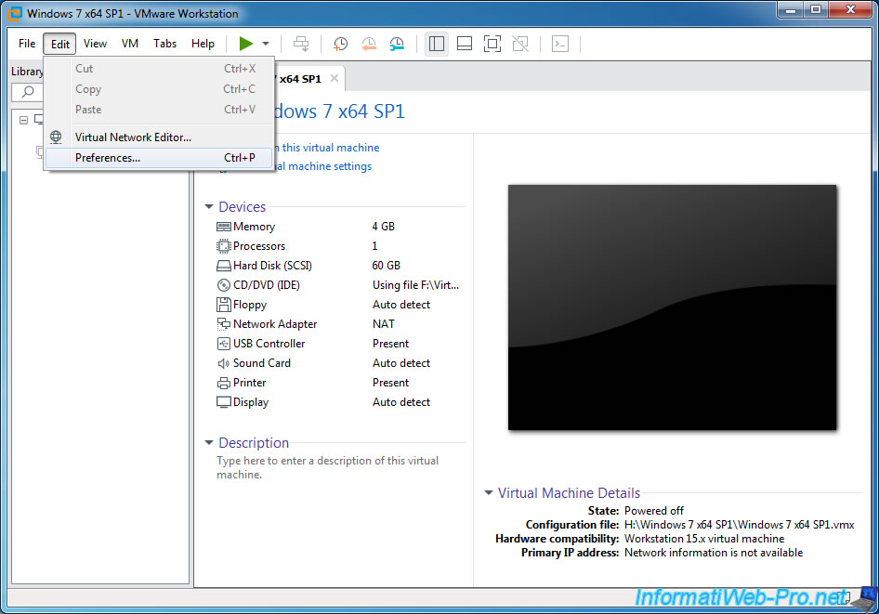Screen dimensions: 879x614
Task: Click the Floppy device icon
Action: pyautogui.click(x=224, y=305)
